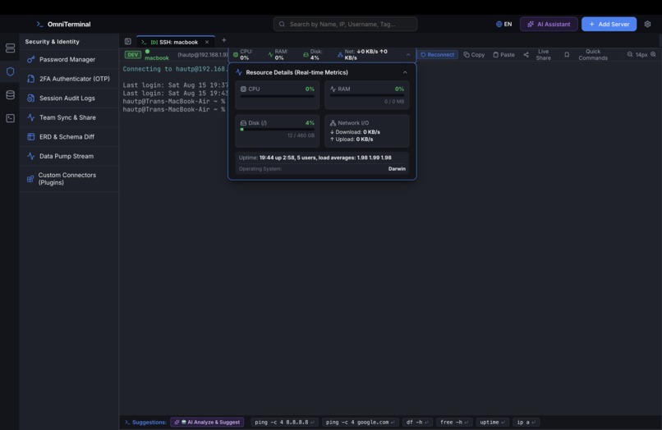
Task: Close the SSH: macbook tab
Action: [207, 42]
